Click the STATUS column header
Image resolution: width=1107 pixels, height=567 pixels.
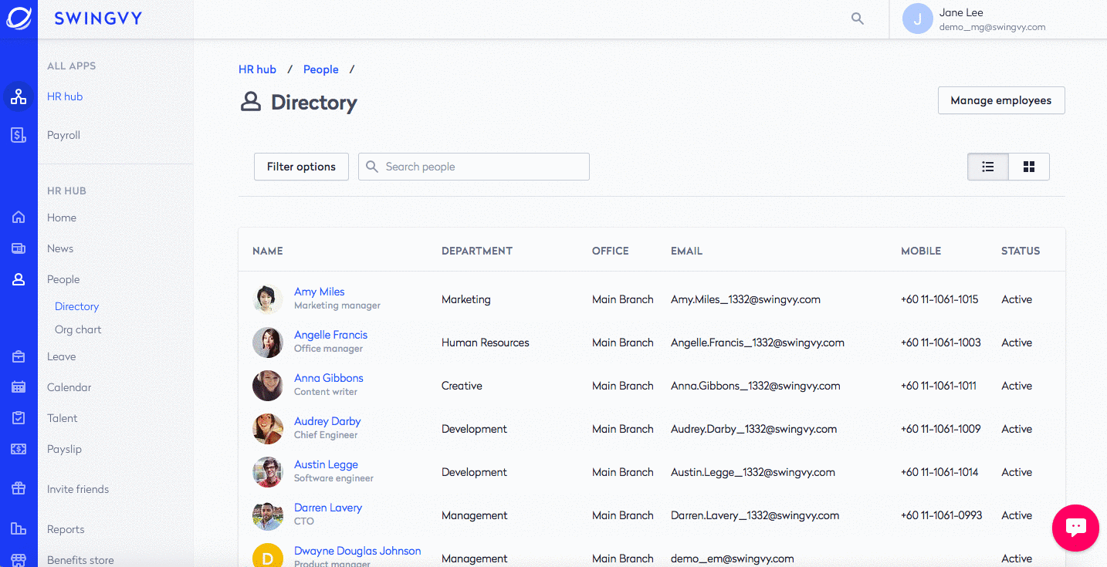pos(1021,251)
